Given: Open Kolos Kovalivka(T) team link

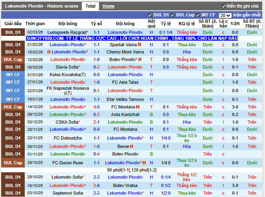Looking at the screenshot, I should point(68,75).
